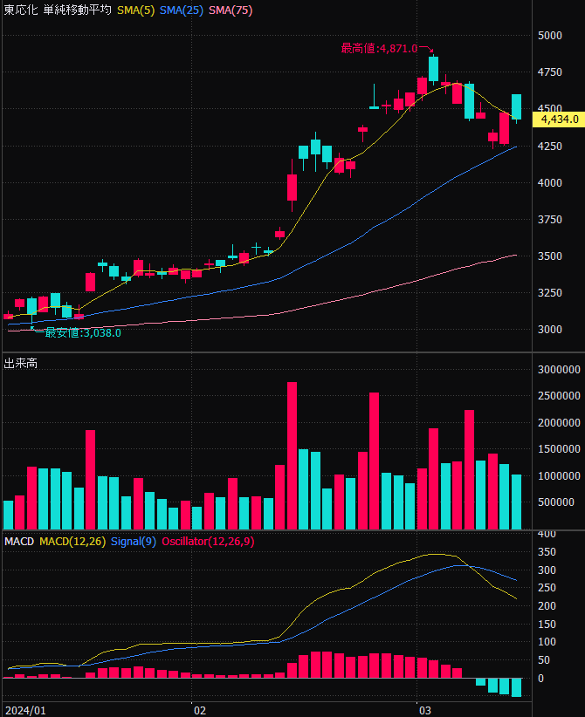Click the 2500000 volume axis label
The image size is (585, 717).
(x=559, y=396)
